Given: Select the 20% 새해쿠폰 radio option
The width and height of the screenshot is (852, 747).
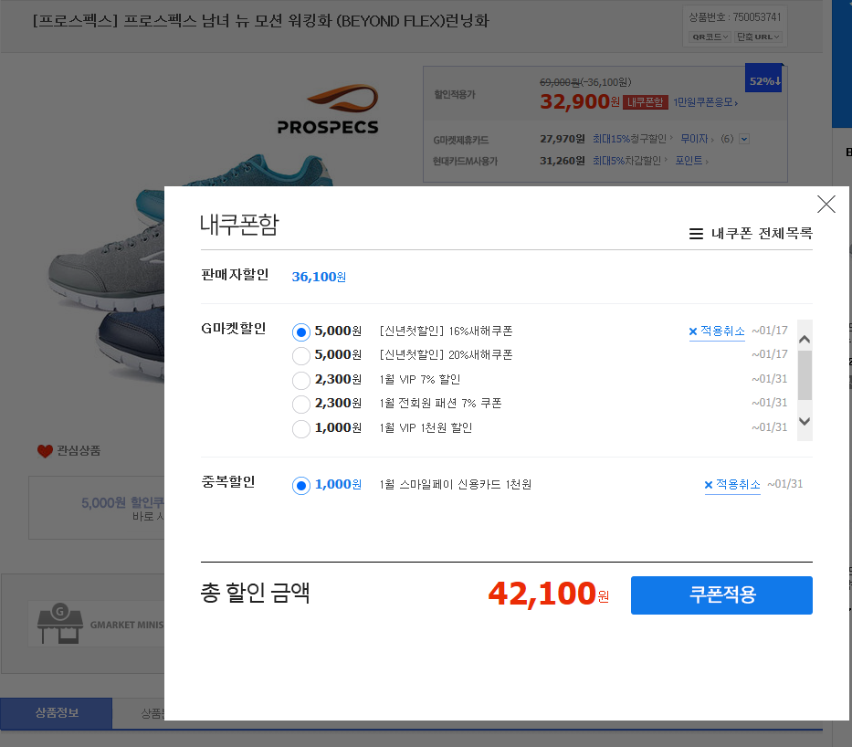Looking at the screenshot, I should (301, 355).
